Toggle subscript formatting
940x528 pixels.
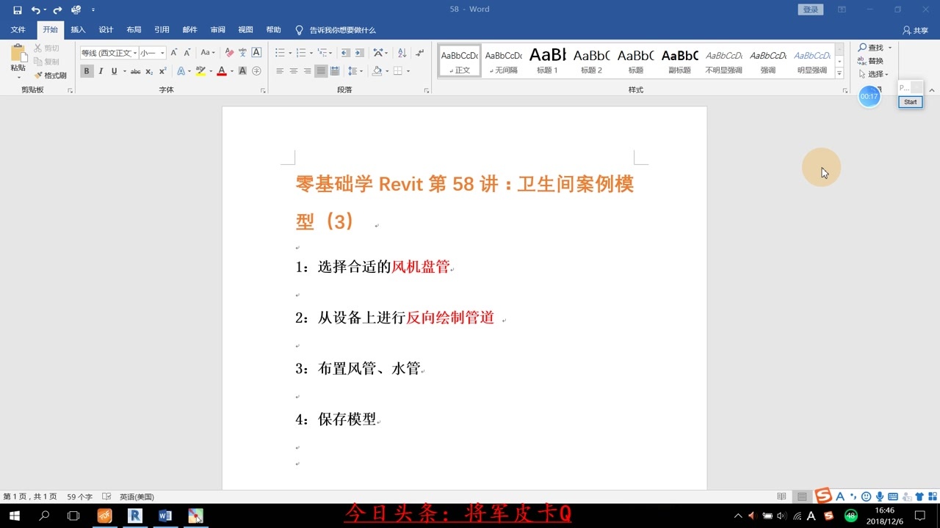pos(149,71)
